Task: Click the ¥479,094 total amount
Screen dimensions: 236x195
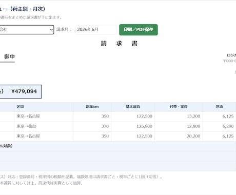Action: (24, 91)
